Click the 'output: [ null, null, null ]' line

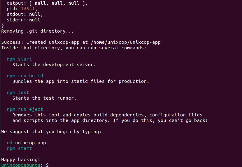(47, 3)
